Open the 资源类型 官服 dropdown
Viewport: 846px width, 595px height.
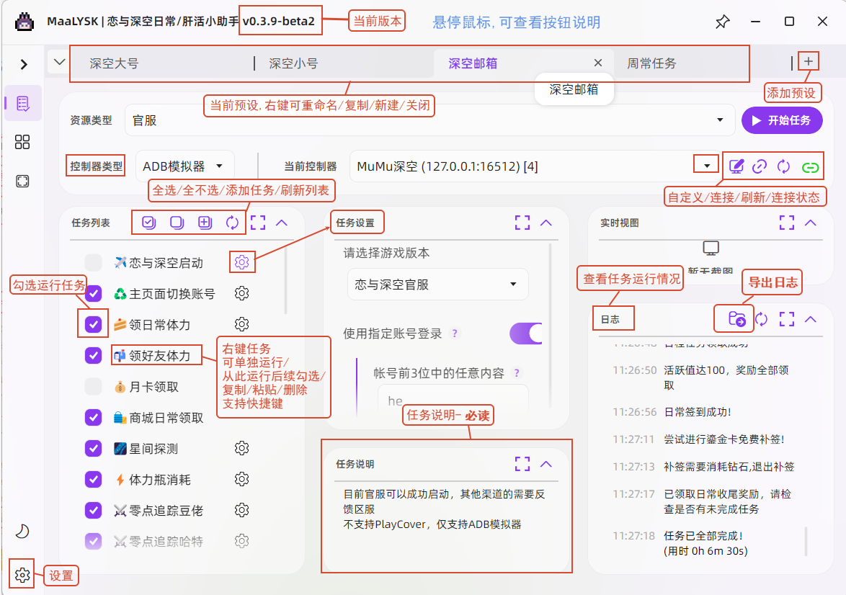(430, 120)
